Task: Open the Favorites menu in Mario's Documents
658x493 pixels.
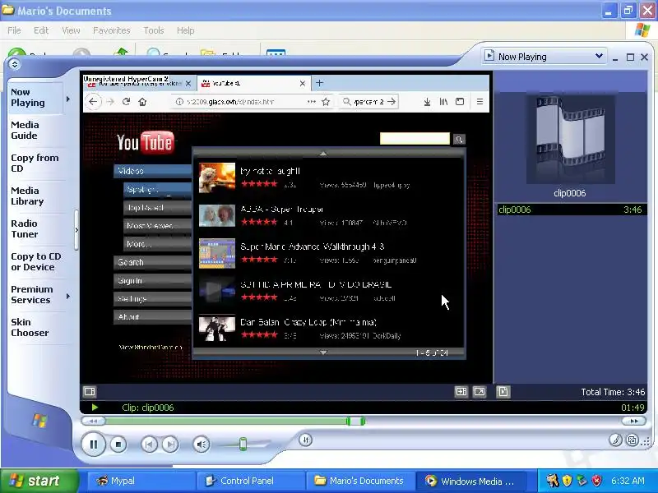Action: 112,30
